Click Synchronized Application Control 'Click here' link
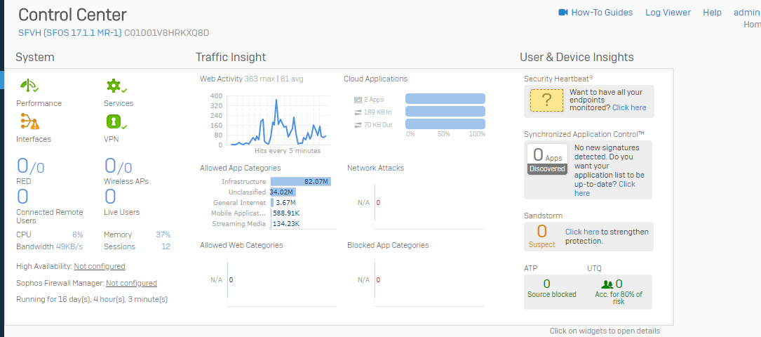 pyautogui.click(x=605, y=188)
